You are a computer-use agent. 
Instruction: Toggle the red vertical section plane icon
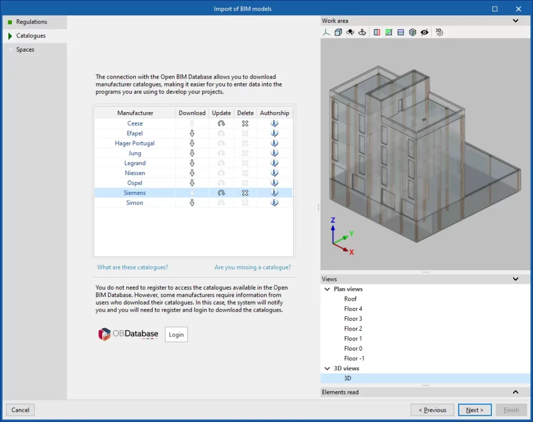[377, 32]
